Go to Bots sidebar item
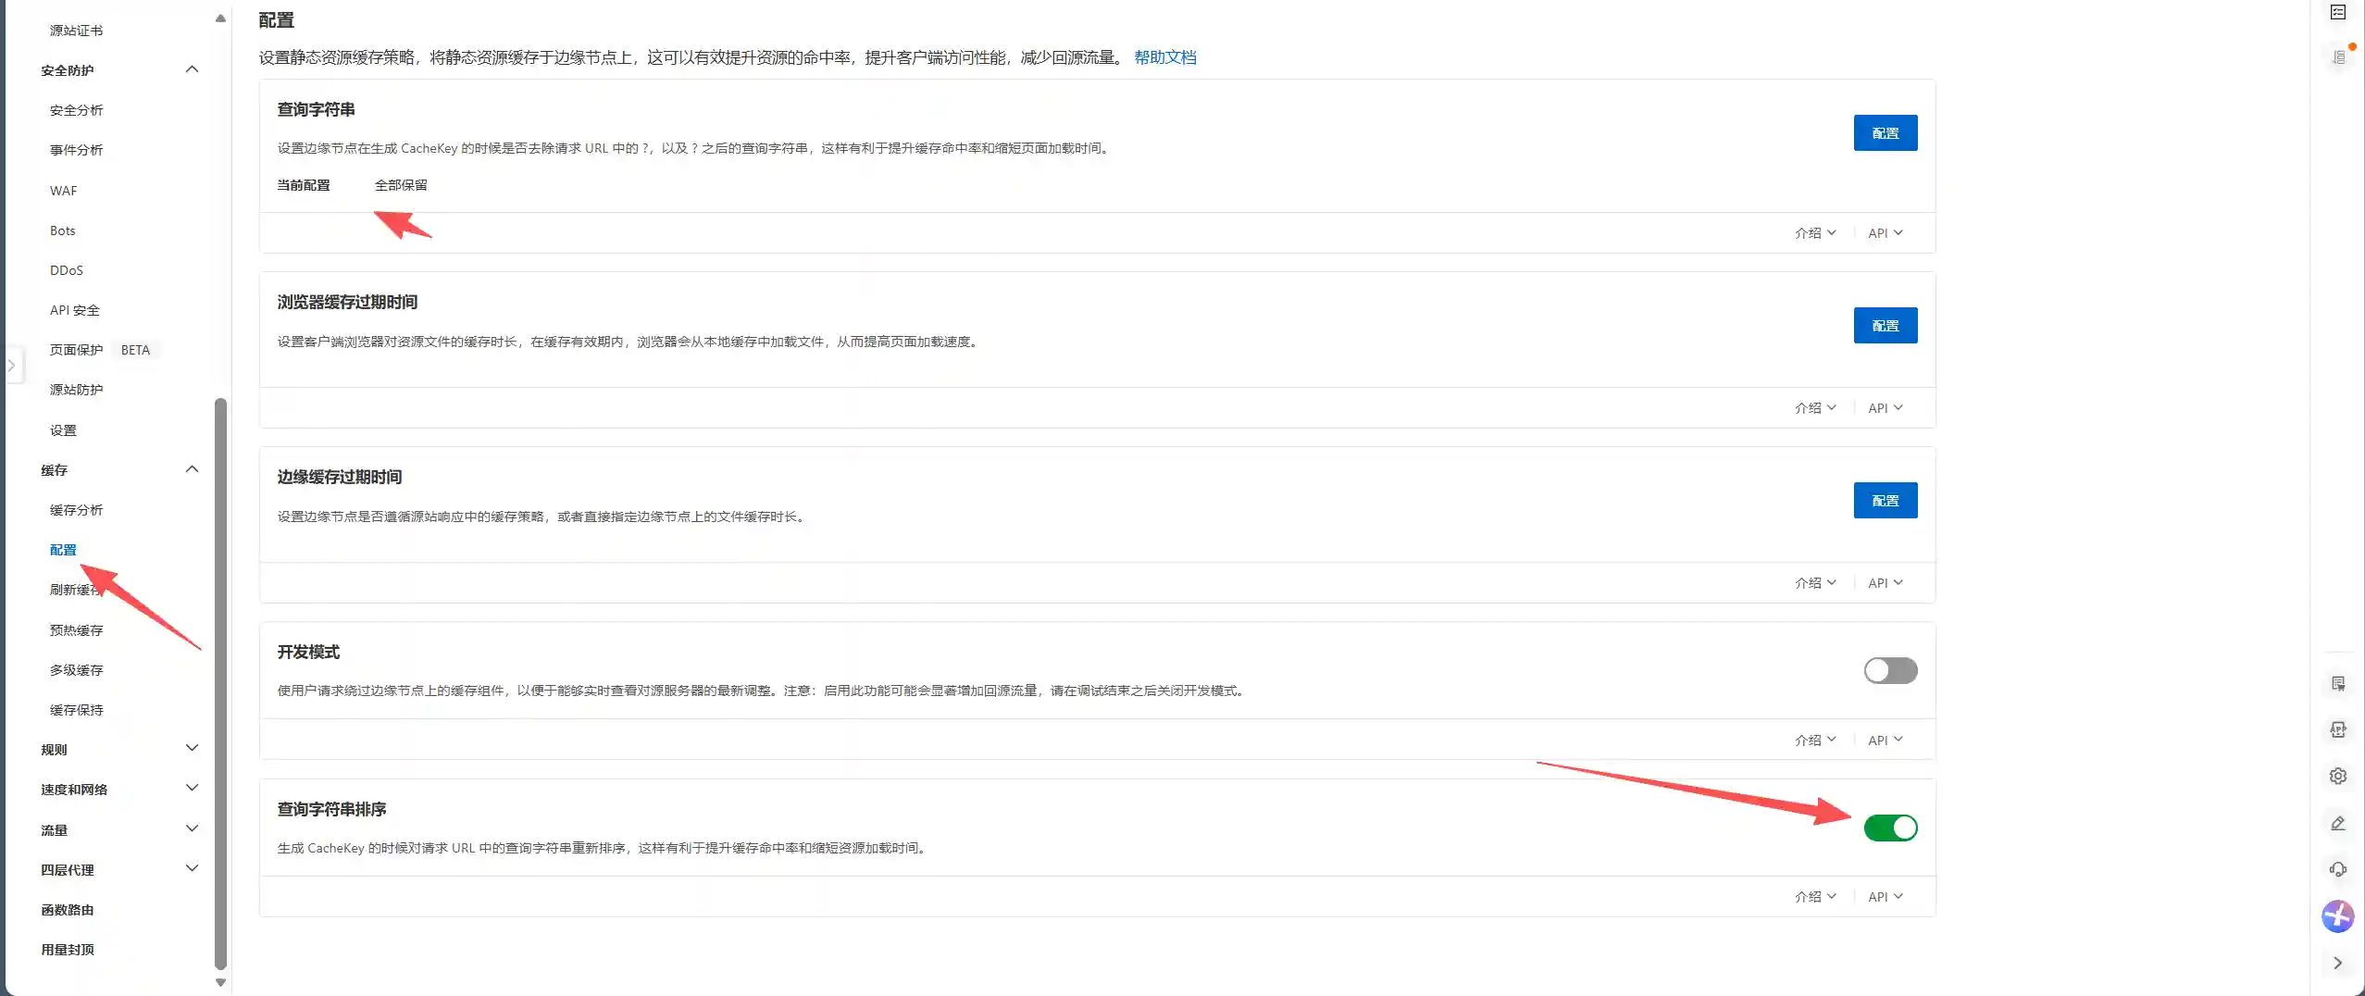 tap(62, 230)
